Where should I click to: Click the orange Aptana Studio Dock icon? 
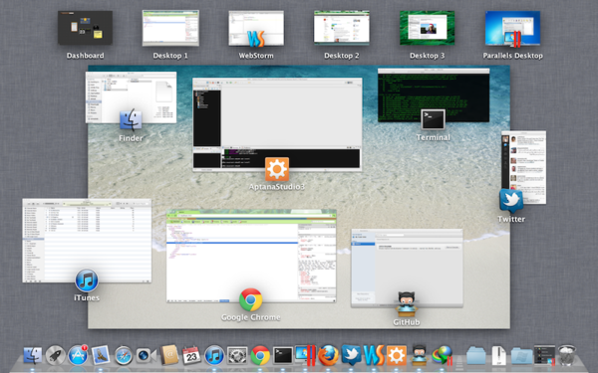coord(397,355)
